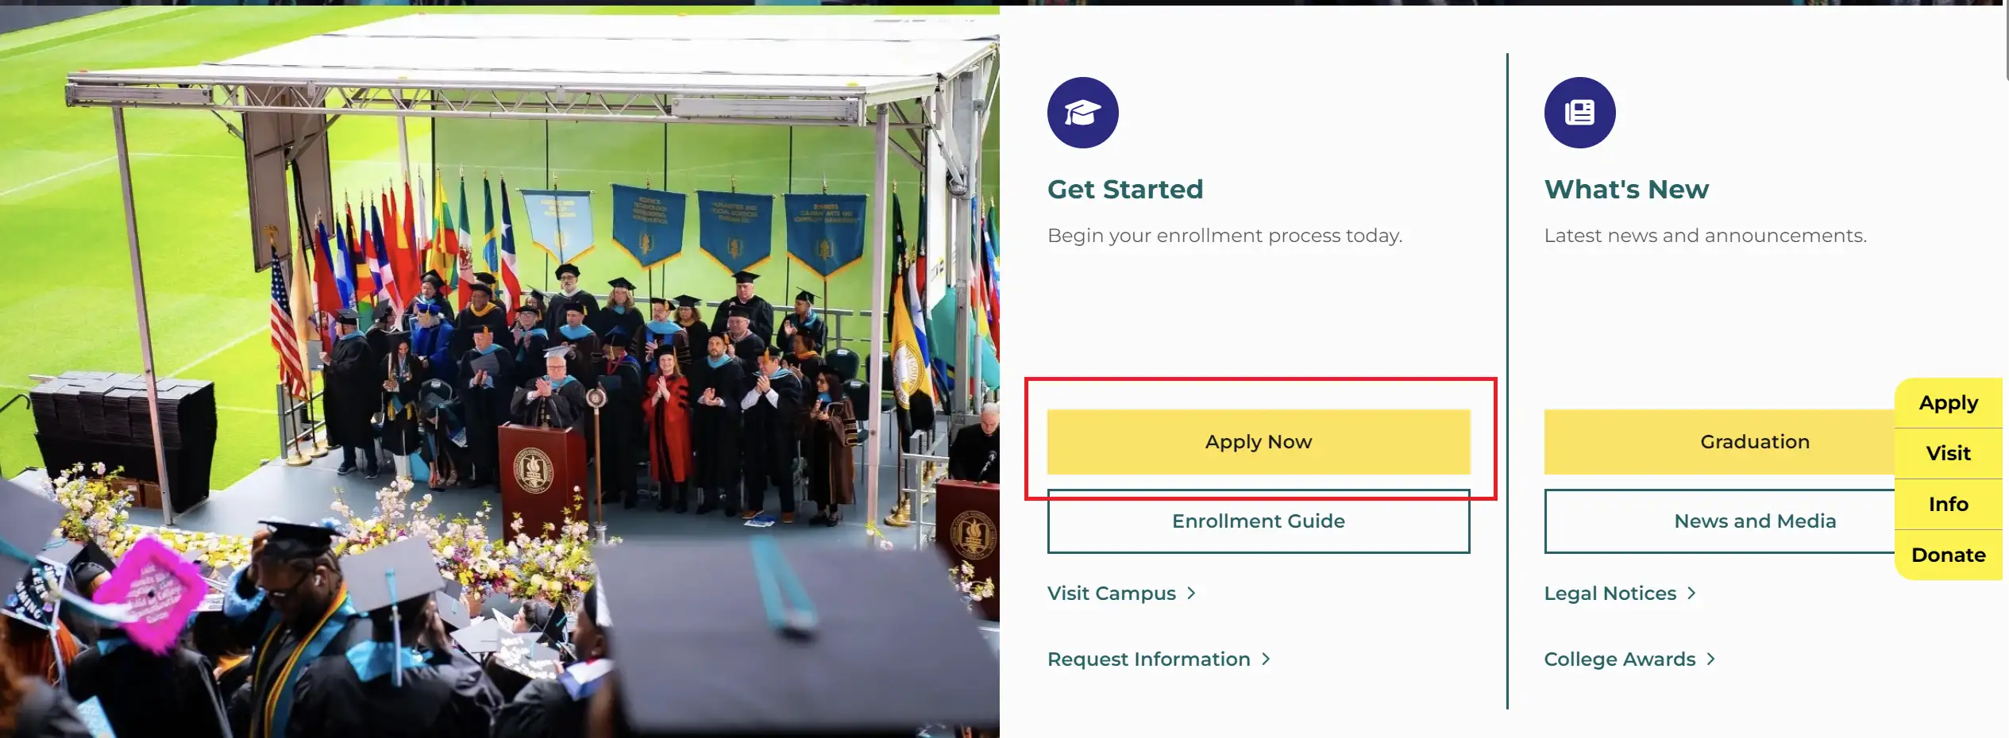
Task: Click the chevron arrow beside College Awards
Action: (1711, 659)
